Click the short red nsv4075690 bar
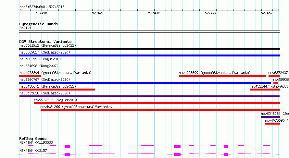The height and width of the screenshot is (158, 289). coord(272,124)
